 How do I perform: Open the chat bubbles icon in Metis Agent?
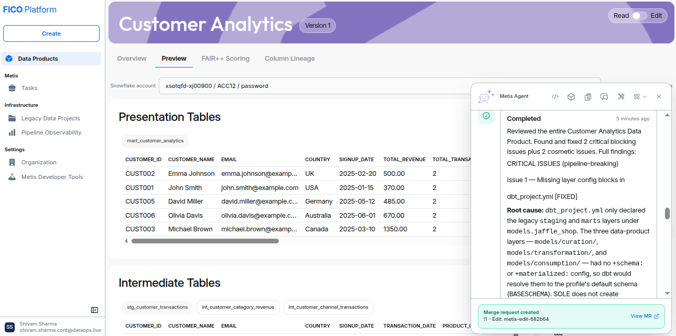pos(604,96)
